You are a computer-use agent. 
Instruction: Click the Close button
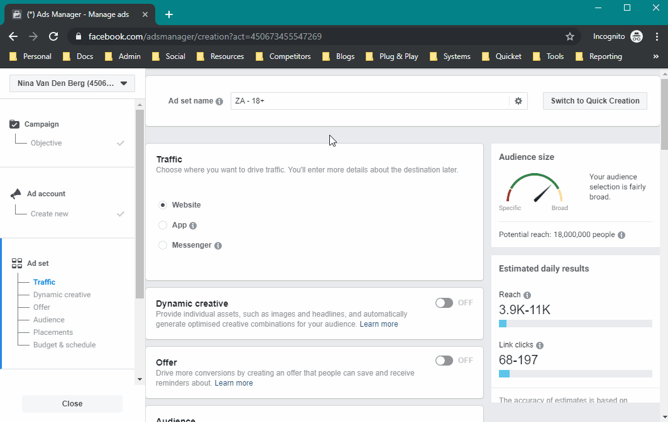point(72,404)
